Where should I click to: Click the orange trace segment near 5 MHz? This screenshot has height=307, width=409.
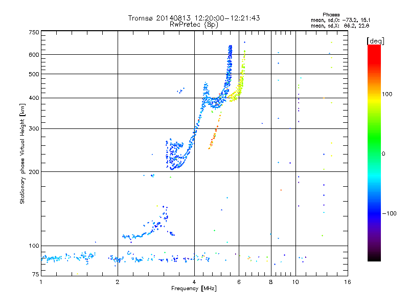coord(215,131)
